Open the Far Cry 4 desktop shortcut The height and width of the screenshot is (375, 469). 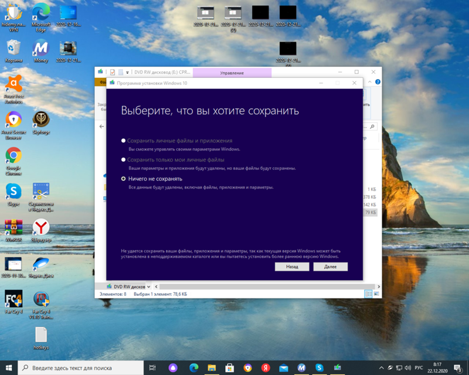(x=13, y=302)
